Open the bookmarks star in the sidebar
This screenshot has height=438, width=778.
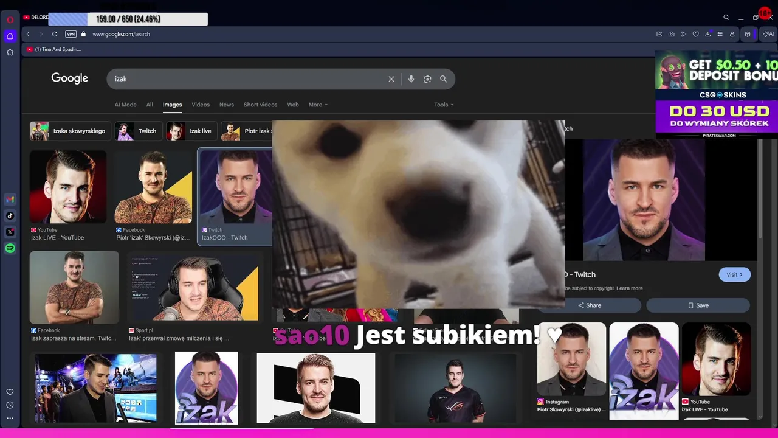pos(10,52)
